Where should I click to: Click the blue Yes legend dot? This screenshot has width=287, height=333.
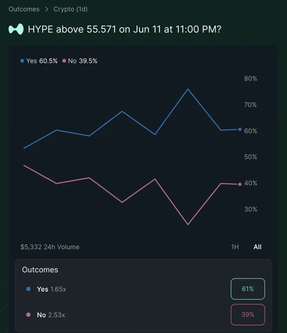pyautogui.click(x=22, y=61)
